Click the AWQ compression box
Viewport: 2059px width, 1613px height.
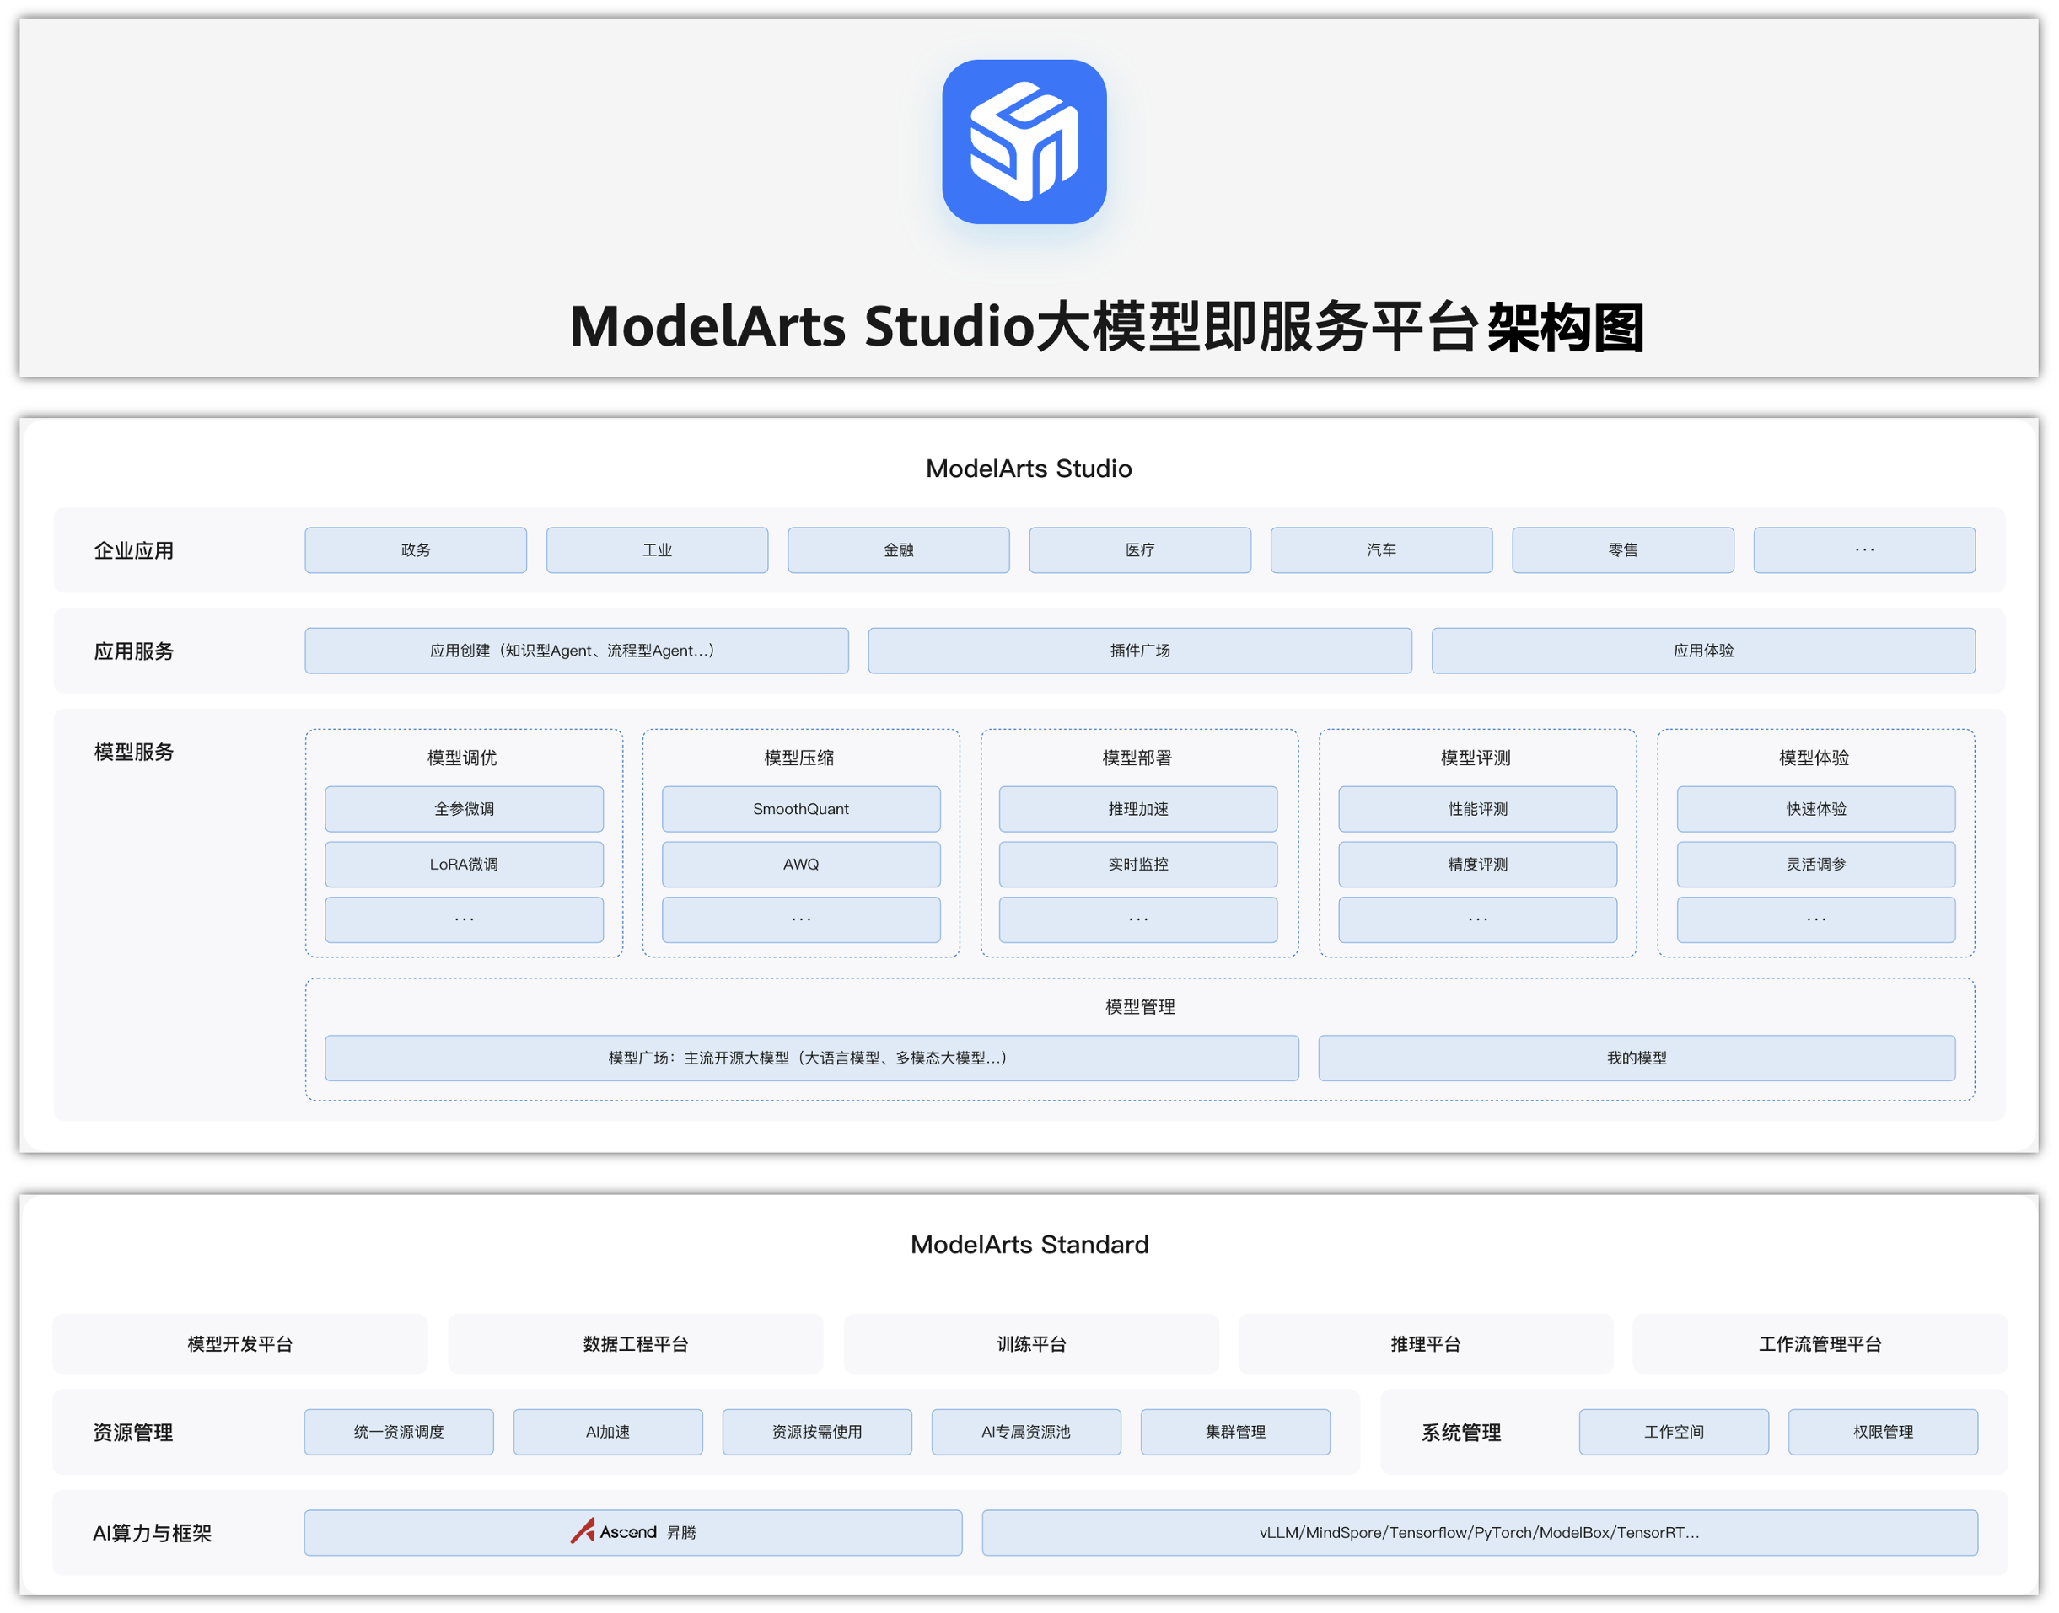pyautogui.click(x=800, y=863)
